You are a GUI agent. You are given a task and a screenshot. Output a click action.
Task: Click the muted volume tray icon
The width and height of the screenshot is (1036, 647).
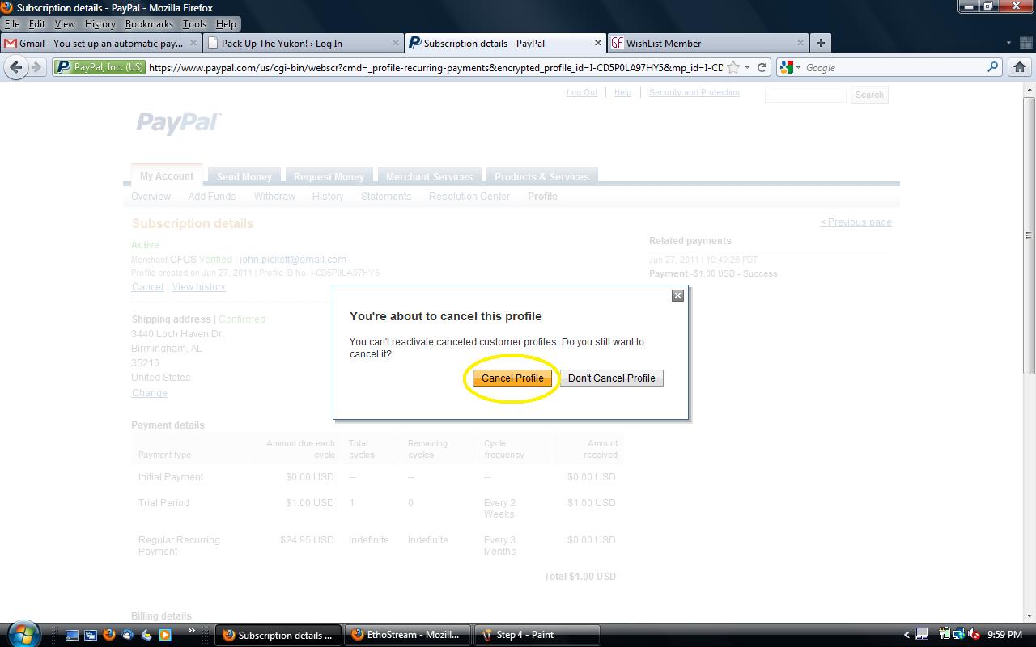(x=974, y=635)
